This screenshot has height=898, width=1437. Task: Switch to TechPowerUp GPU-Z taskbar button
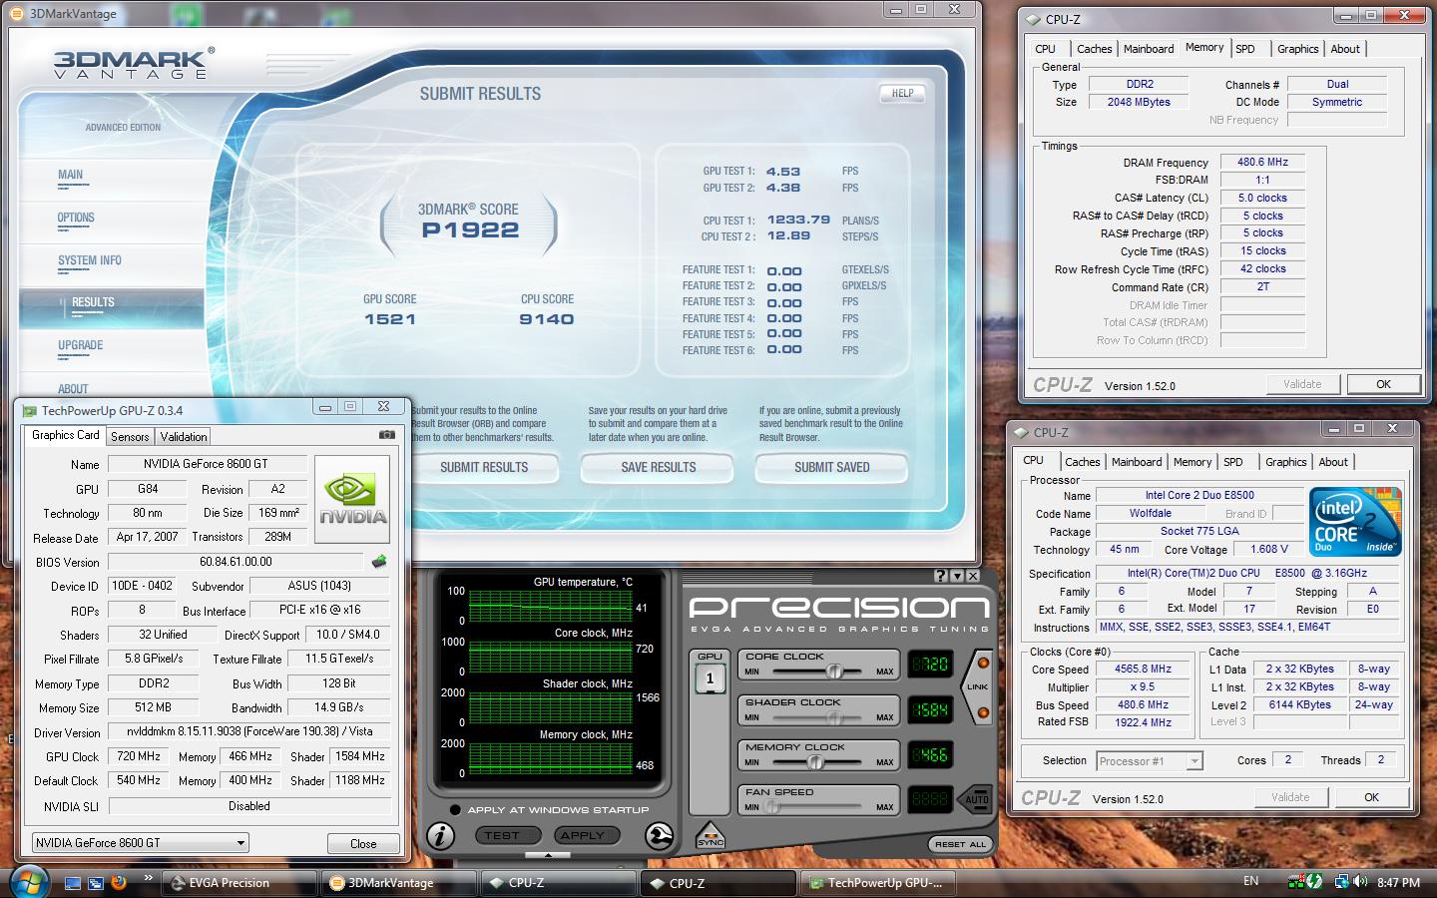click(x=878, y=883)
